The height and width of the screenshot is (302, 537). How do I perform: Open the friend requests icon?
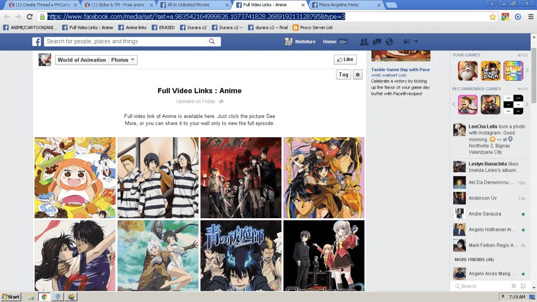(364, 42)
